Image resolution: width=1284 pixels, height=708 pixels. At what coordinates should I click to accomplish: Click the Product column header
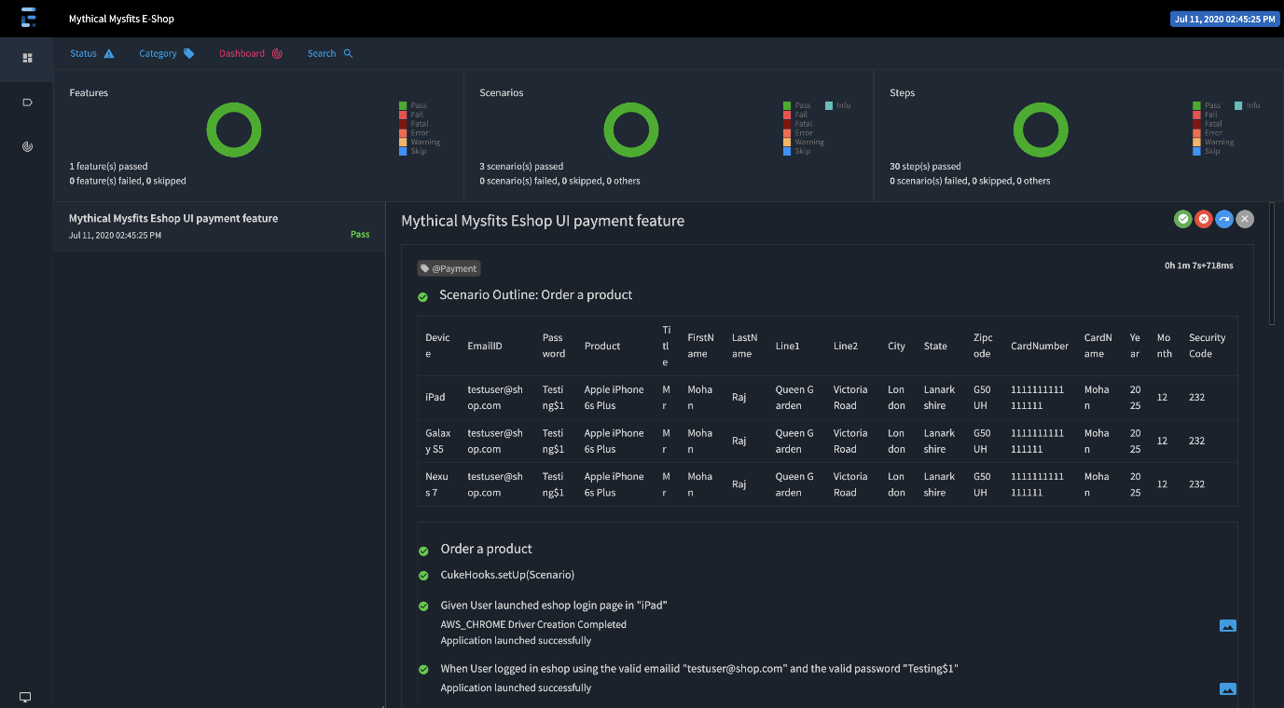coord(602,346)
